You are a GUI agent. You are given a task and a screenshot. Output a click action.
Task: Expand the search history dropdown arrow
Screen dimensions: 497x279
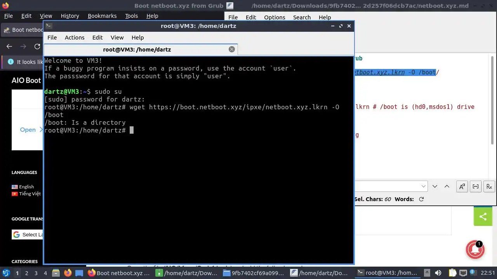click(x=424, y=186)
